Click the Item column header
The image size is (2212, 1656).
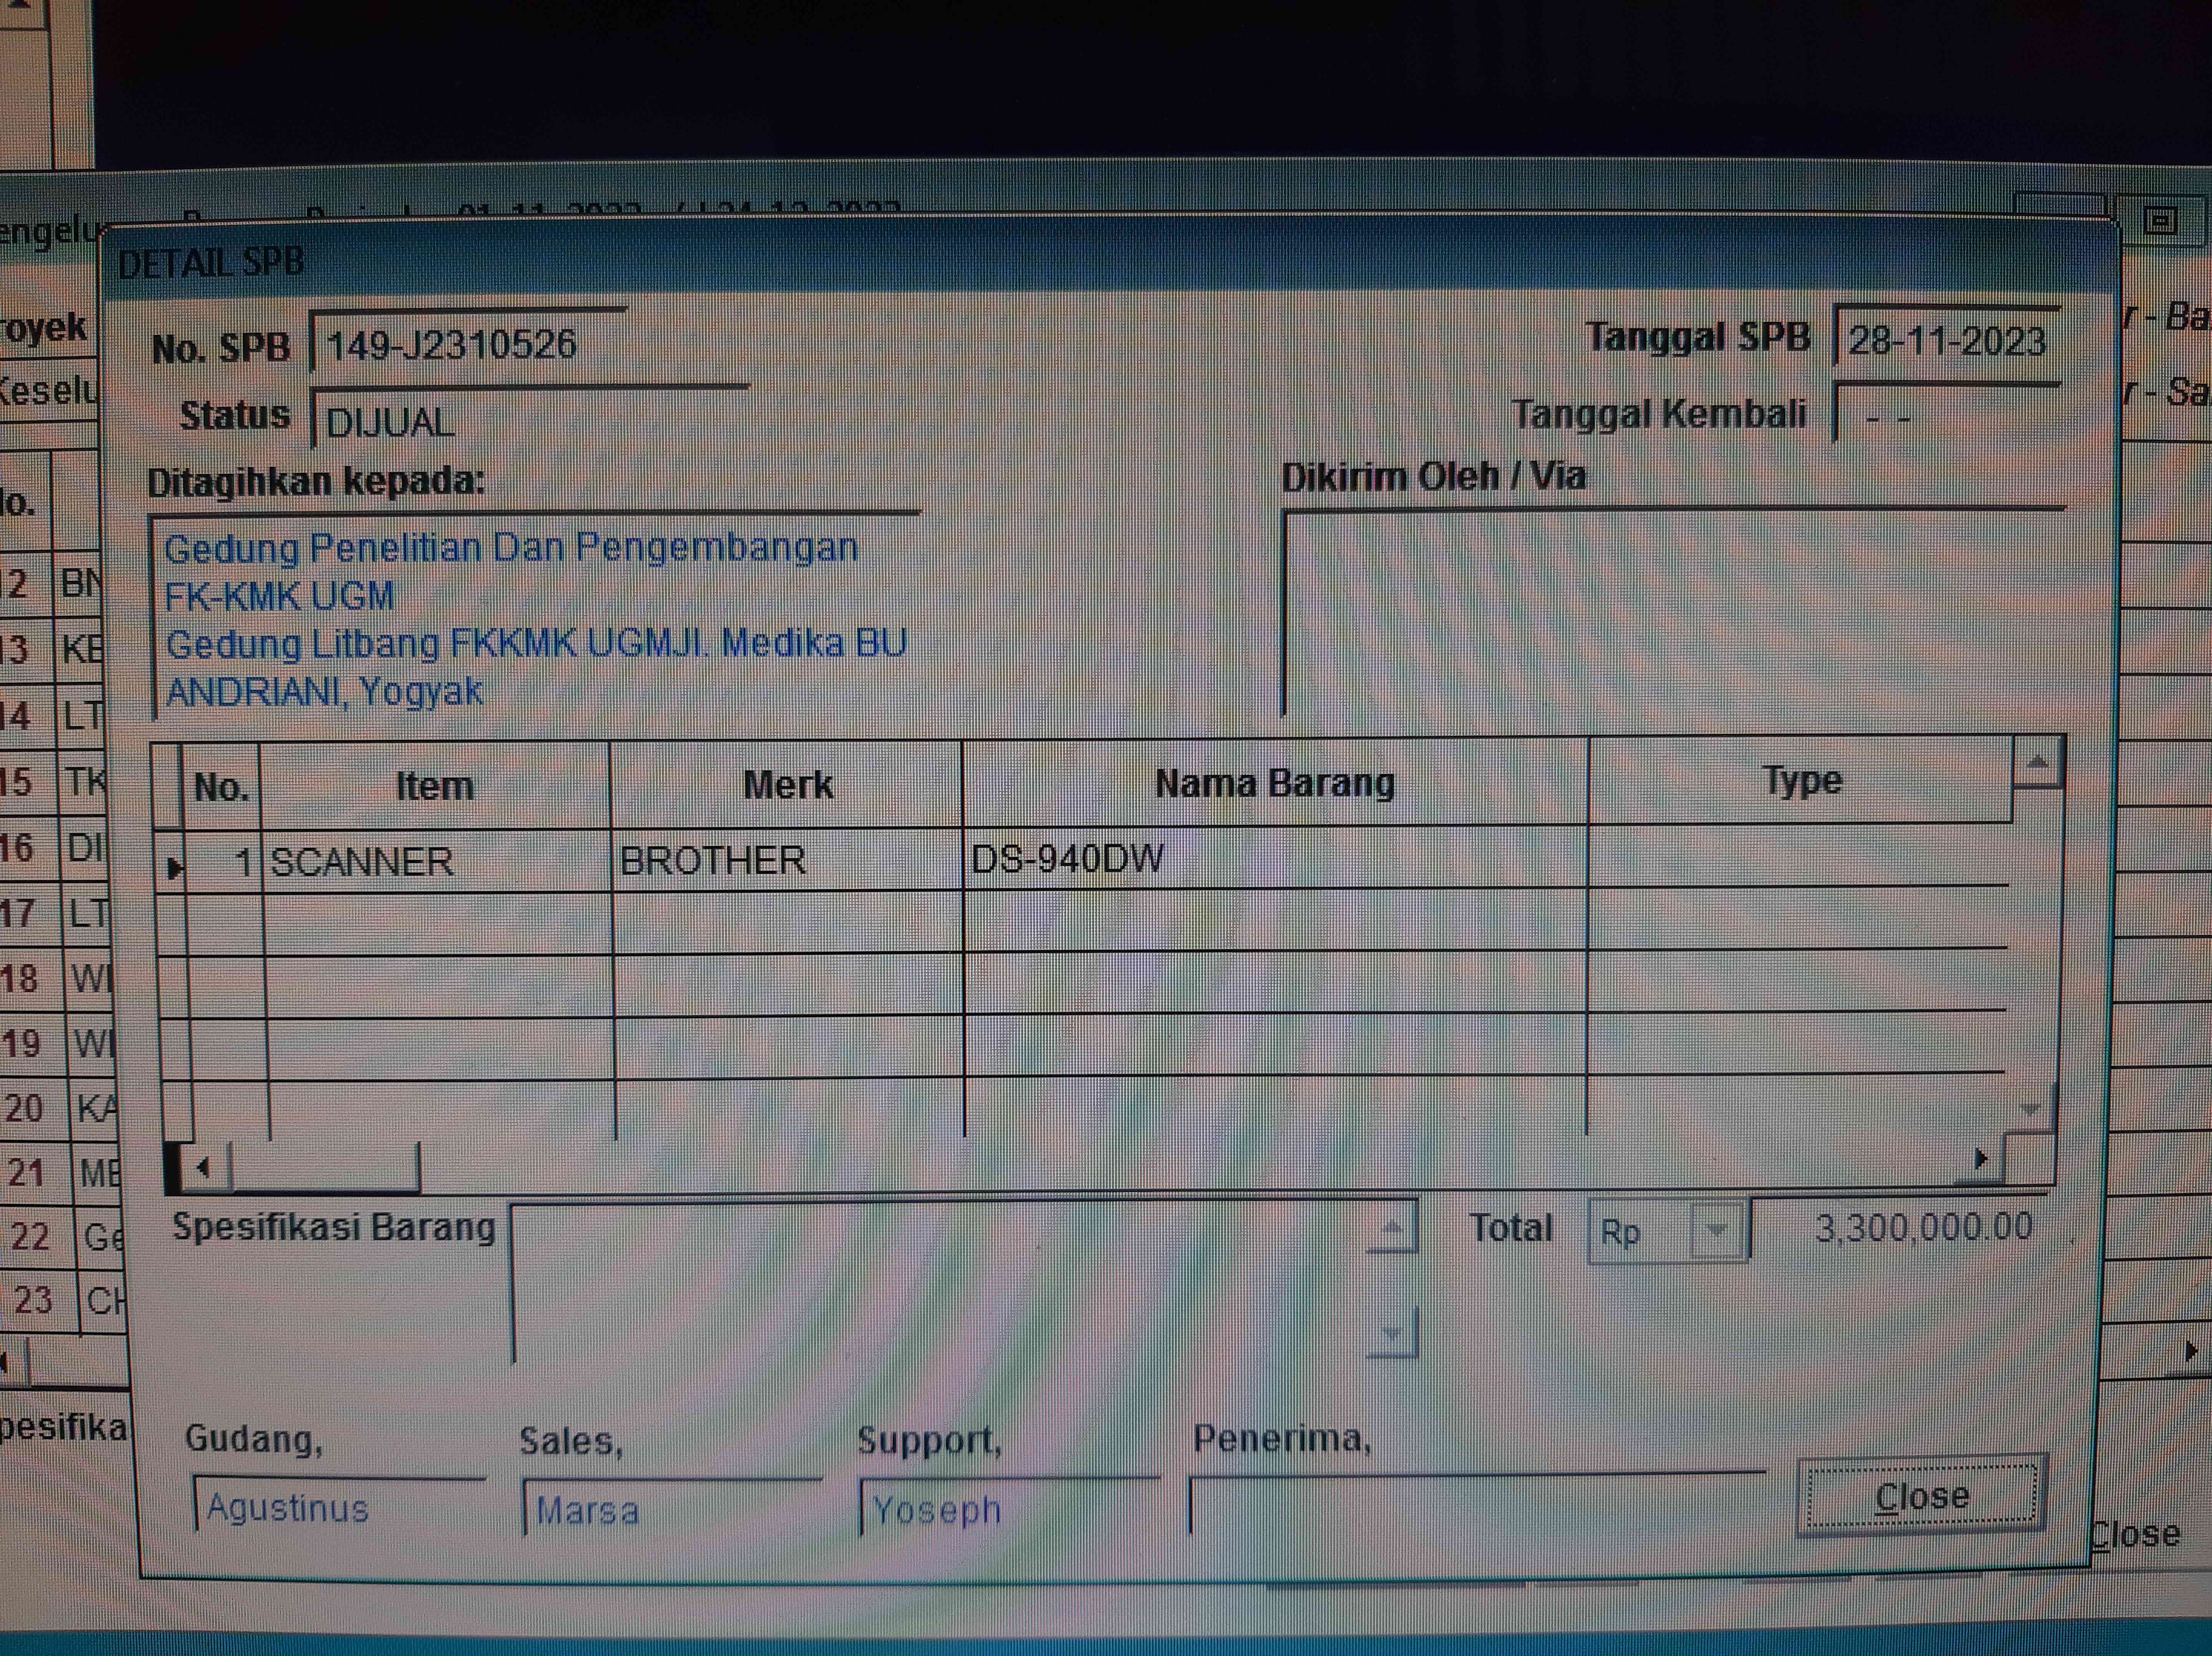435,786
